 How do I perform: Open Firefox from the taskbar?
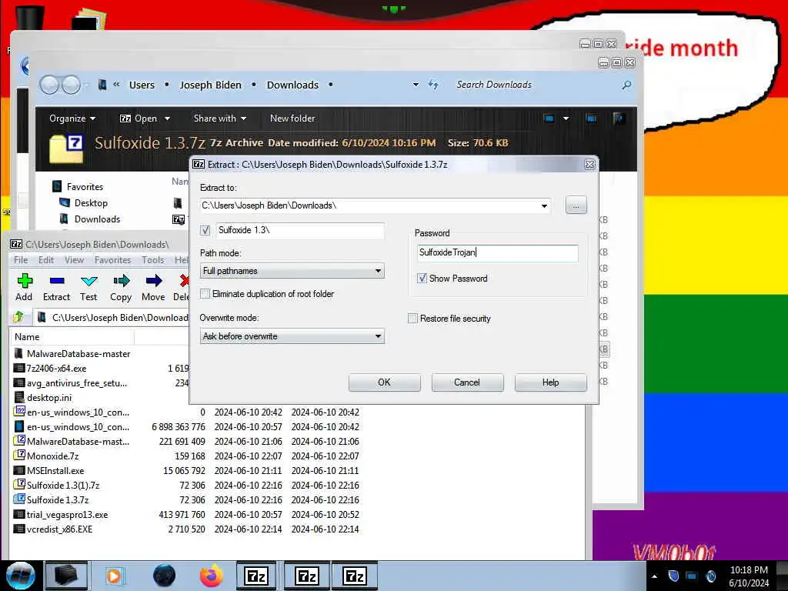point(212,576)
